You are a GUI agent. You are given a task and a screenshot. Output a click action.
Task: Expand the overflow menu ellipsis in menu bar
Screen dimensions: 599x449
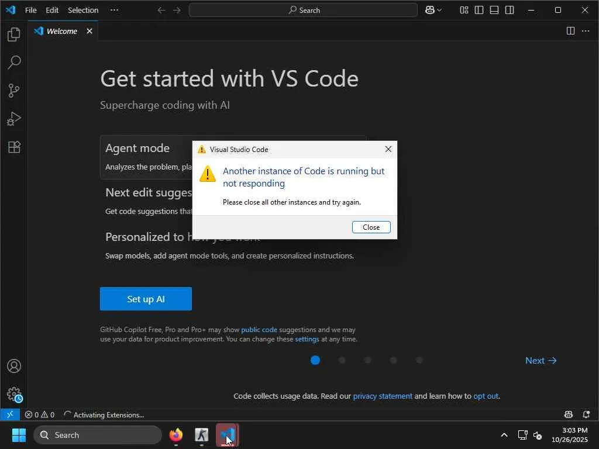[114, 11]
